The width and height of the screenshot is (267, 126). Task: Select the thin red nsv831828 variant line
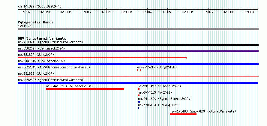pyautogui.click(x=138, y=76)
